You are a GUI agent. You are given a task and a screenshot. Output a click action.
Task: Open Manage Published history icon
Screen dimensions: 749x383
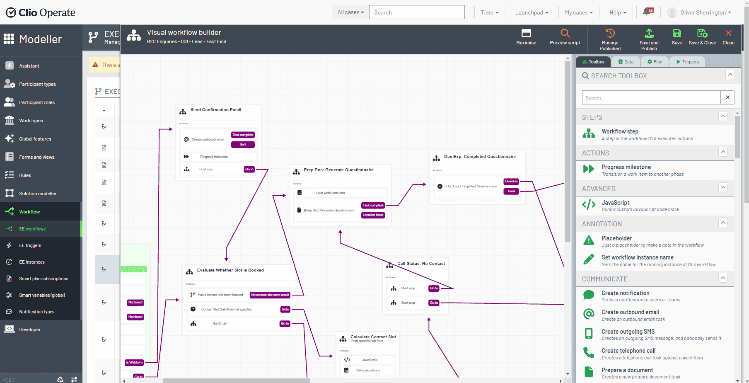click(x=610, y=34)
